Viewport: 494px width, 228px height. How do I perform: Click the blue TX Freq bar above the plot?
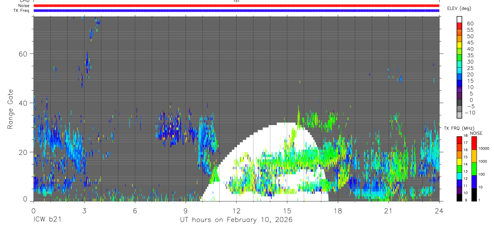[x=237, y=10]
